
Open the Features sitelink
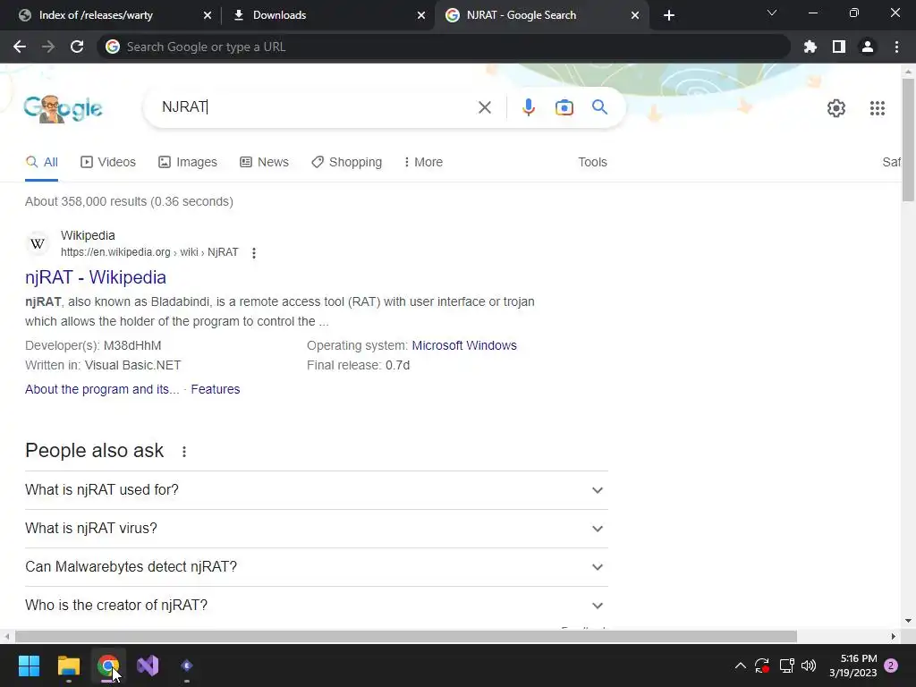pyautogui.click(x=216, y=389)
